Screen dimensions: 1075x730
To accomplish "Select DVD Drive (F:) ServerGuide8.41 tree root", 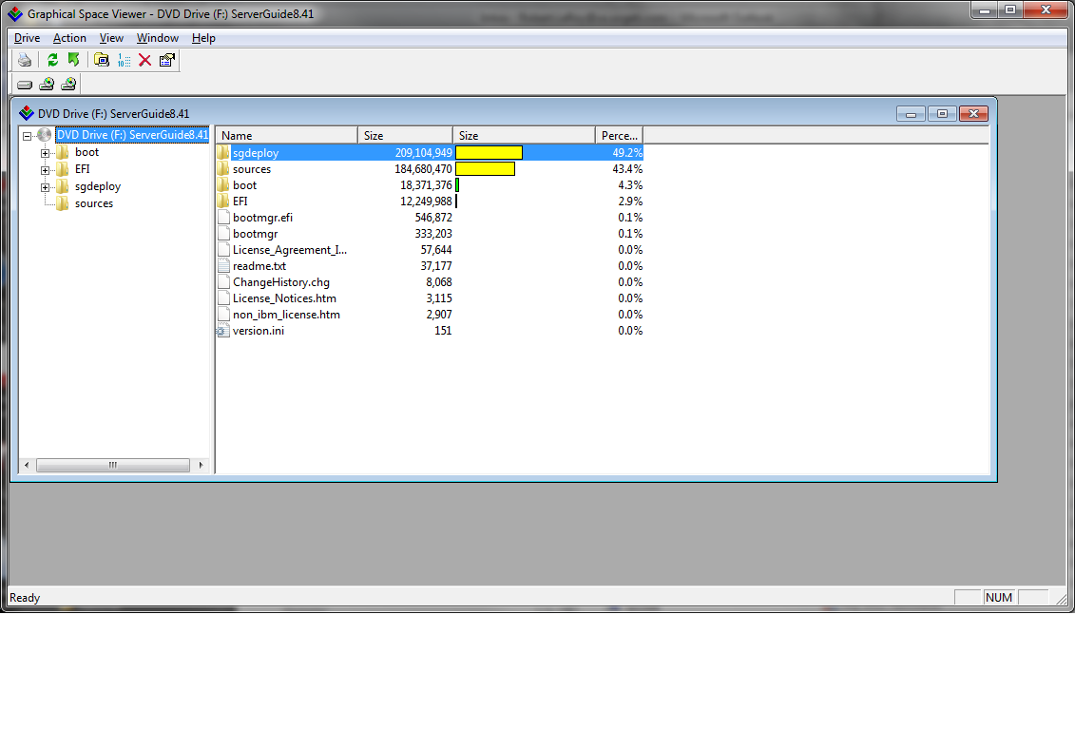I will (132, 135).
